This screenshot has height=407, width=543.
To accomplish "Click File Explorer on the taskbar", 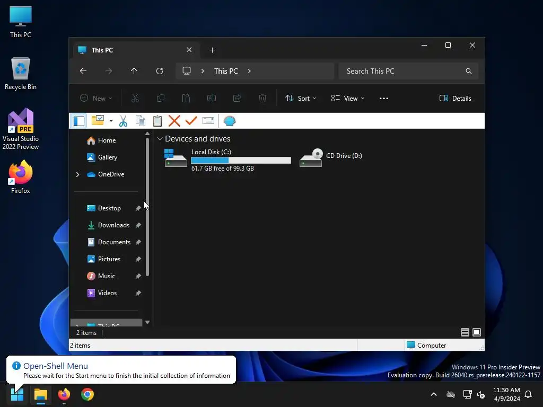I will (x=40, y=394).
